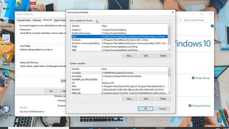This screenshot has height=129, width=229.
Task: Click Delete under user variables
Action: point(163,56)
